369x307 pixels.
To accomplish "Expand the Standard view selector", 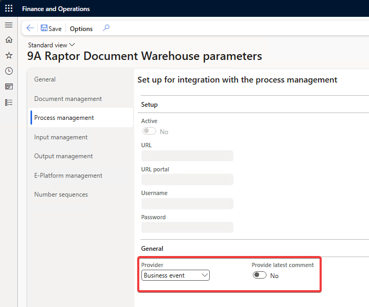I will point(52,45).
